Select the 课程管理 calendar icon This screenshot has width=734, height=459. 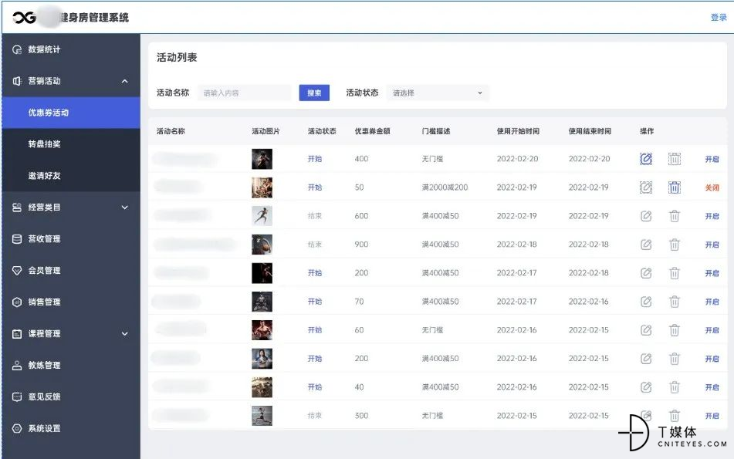pos(17,333)
